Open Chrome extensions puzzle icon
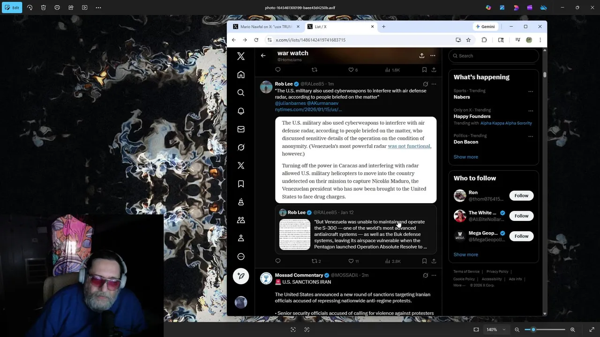 (x=484, y=40)
